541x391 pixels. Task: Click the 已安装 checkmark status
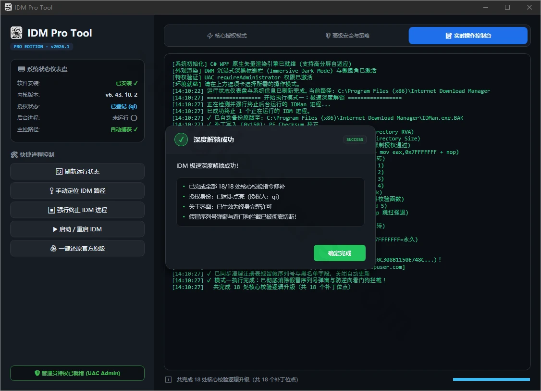pyautogui.click(x=127, y=83)
